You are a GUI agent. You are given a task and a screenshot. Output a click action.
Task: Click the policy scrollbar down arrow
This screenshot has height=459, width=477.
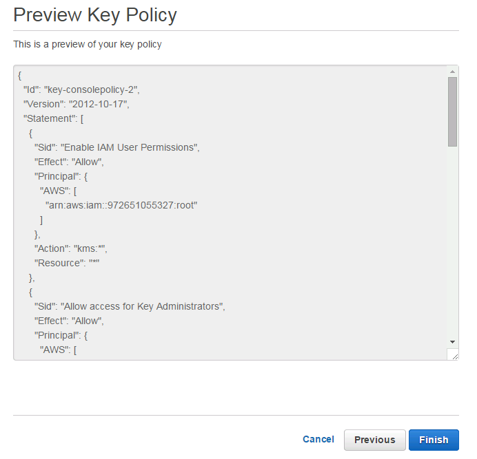pos(452,342)
